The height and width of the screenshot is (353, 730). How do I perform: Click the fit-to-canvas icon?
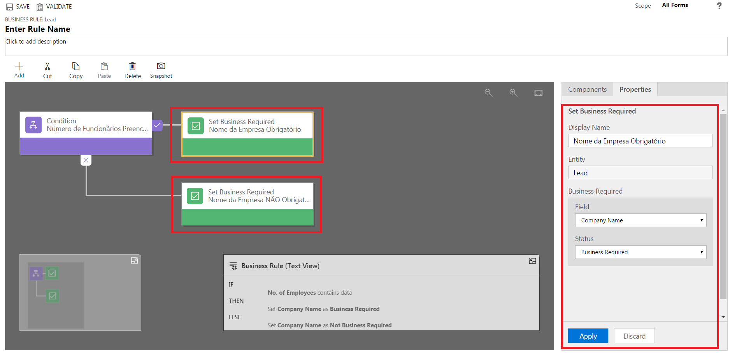pos(538,93)
